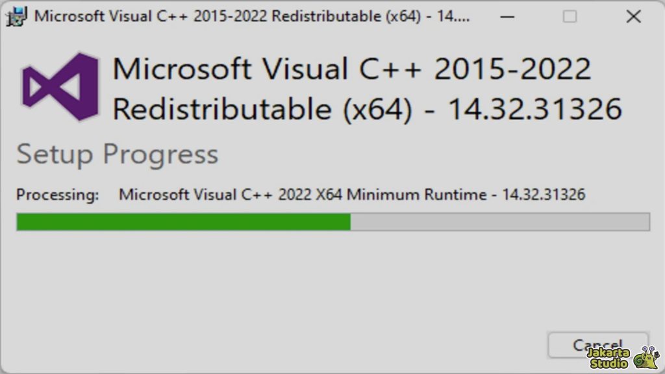This screenshot has height=374, width=665.
Task: Click the 14.32.31326 version in the Processing line
Action: [544, 194]
